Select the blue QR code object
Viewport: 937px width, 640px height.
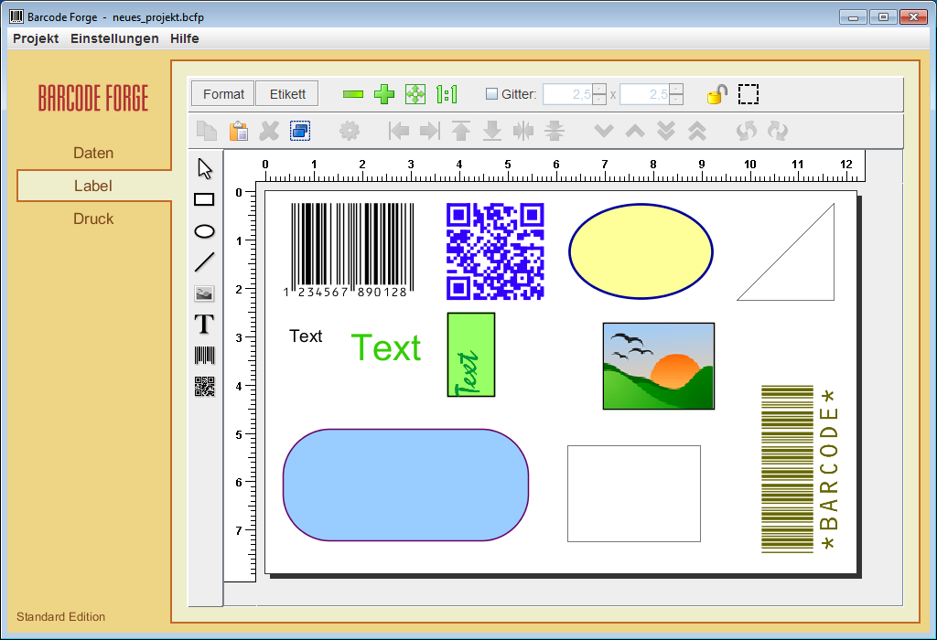tap(495, 251)
